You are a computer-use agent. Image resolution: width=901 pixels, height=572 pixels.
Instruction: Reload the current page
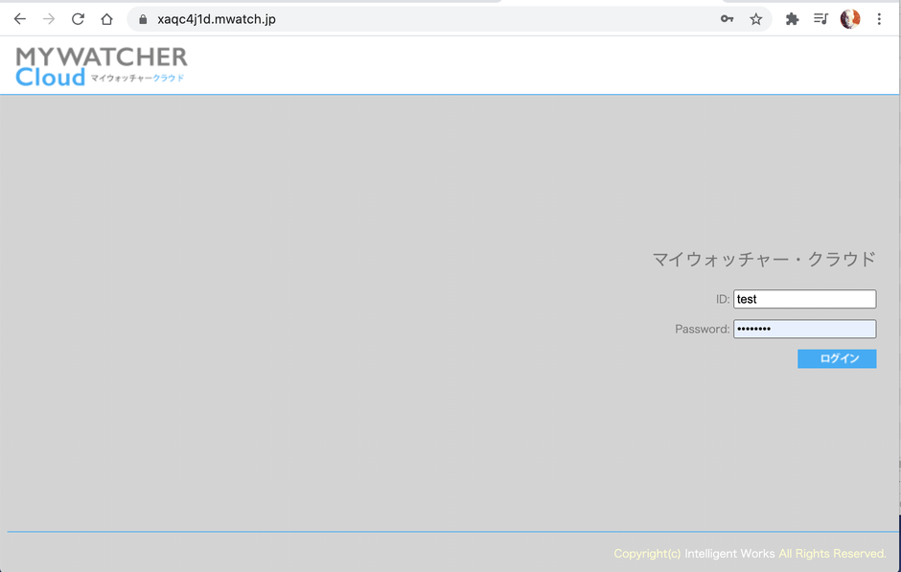point(78,19)
